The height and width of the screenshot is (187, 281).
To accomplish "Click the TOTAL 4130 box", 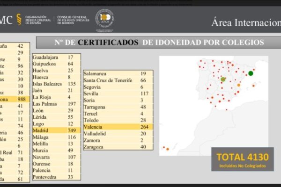I will [242, 157].
